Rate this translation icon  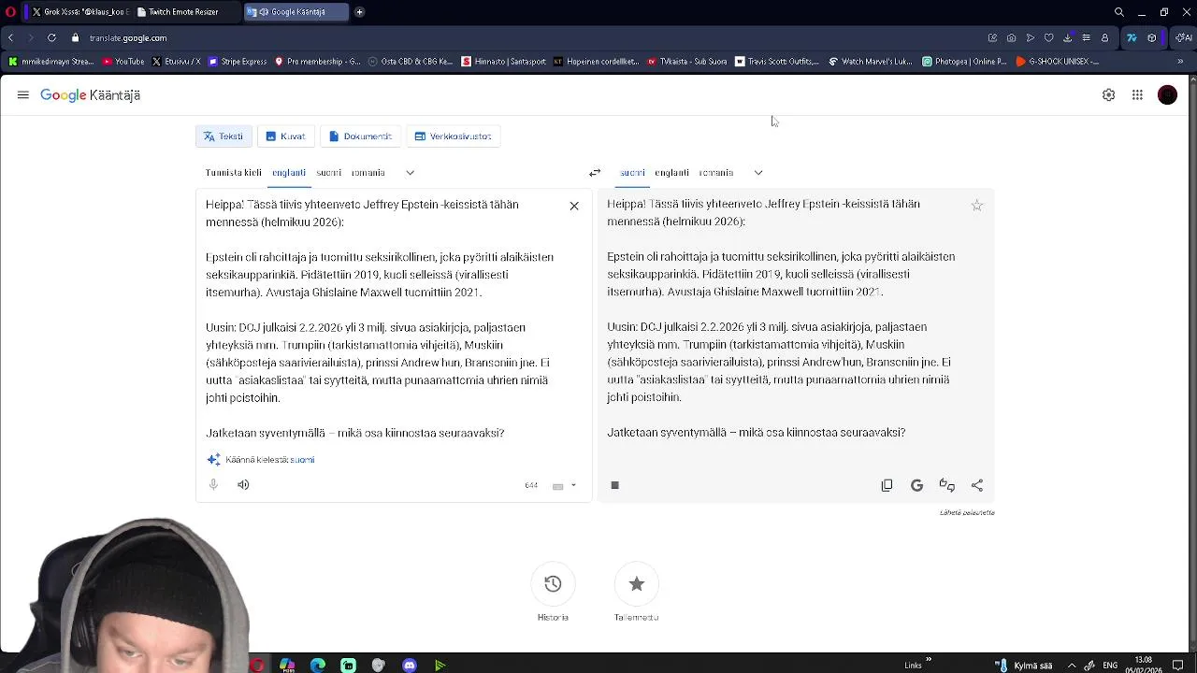tap(946, 485)
